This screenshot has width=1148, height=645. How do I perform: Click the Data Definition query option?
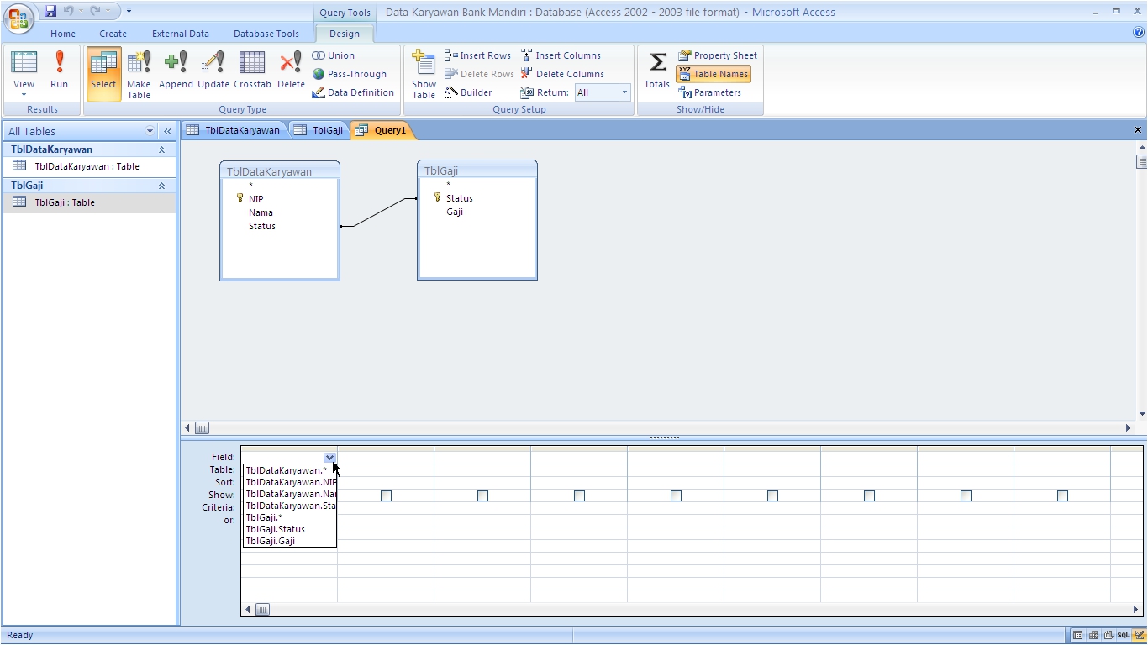pos(353,92)
